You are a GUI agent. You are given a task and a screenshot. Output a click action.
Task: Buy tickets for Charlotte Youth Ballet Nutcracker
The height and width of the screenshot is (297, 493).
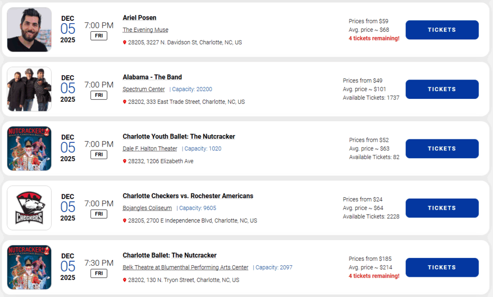[x=441, y=148]
